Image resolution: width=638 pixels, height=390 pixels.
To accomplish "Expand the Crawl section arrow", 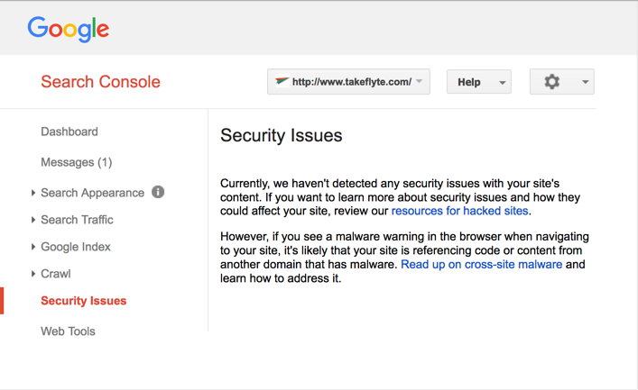I will tap(33, 274).
